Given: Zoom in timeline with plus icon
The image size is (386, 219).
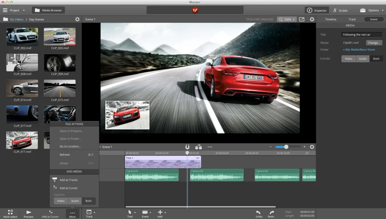Looking at the screenshot, I should click(305, 147).
